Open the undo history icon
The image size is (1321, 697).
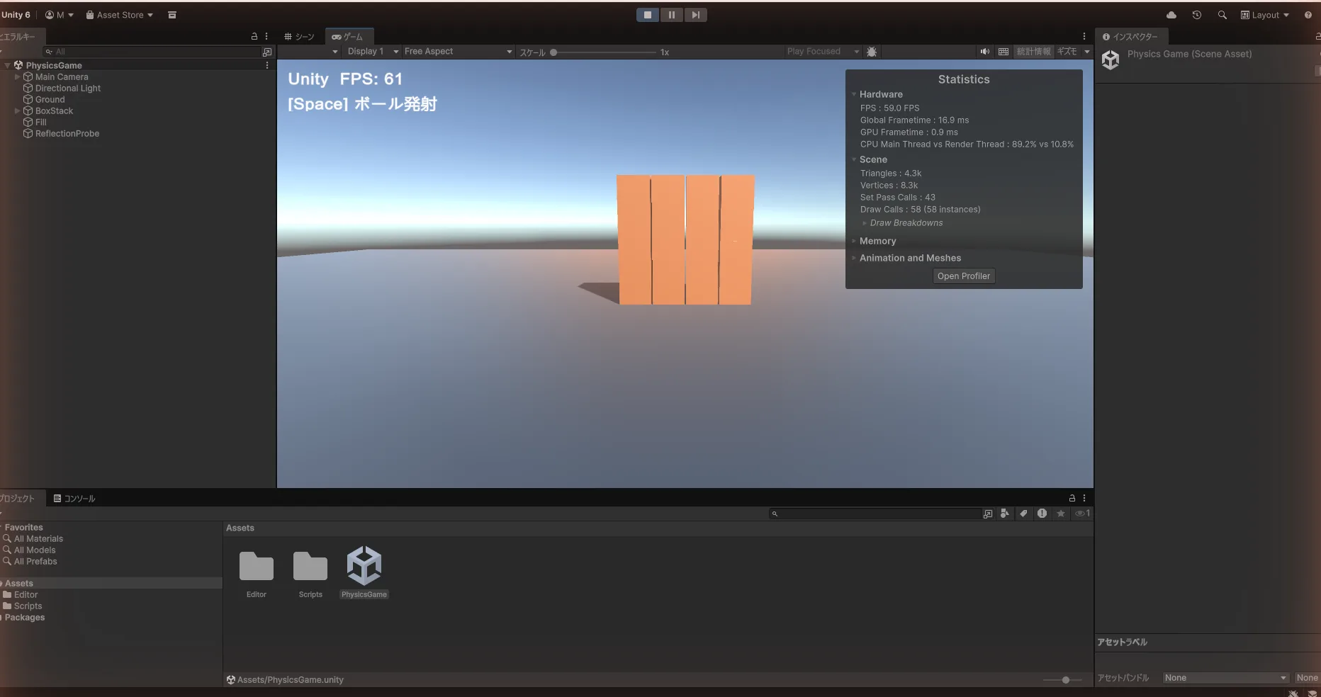(x=1197, y=15)
